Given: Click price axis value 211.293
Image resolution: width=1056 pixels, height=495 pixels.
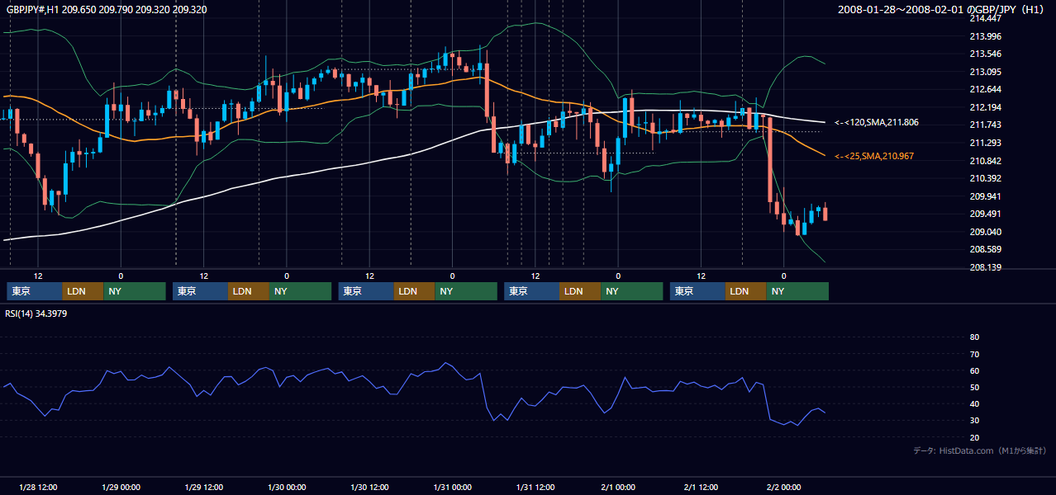Looking at the screenshot, I should pos(985,143).
